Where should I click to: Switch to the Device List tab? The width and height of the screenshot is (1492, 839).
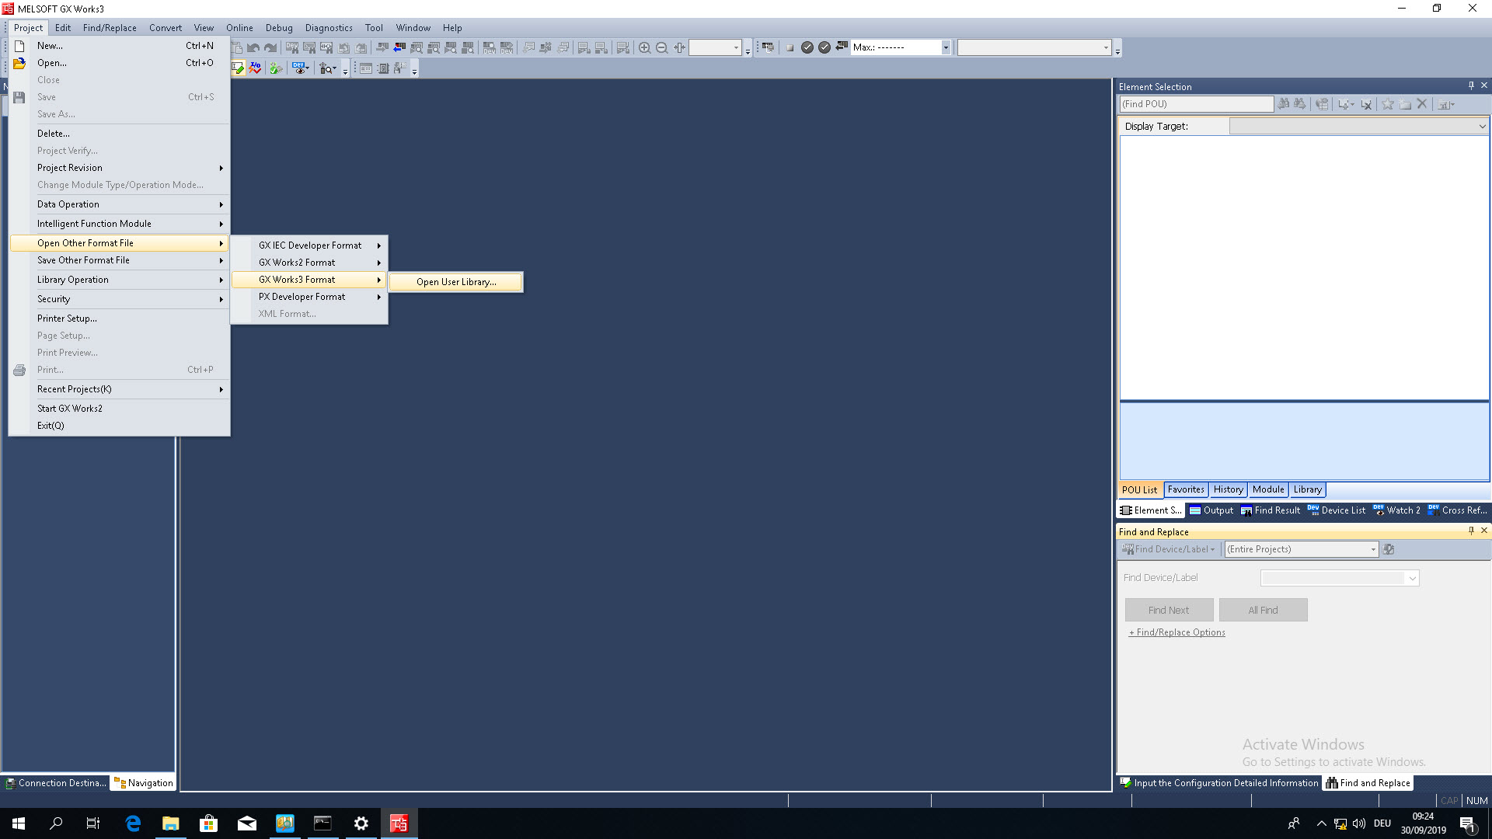pyautogui.click(x=1336, y=510)
